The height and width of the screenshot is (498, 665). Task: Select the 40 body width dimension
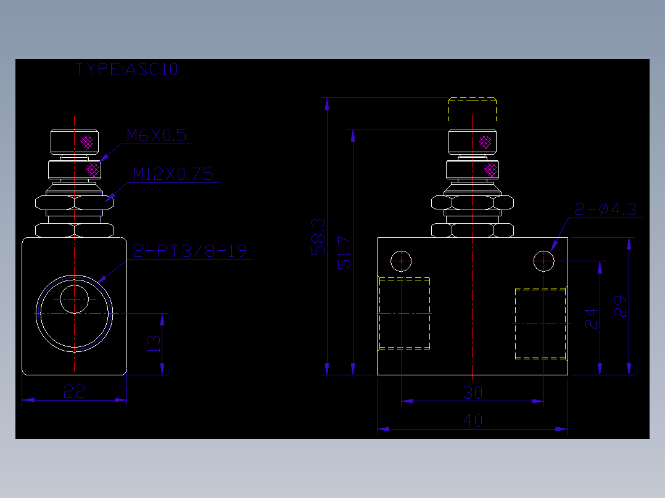(x=473, y=420)
